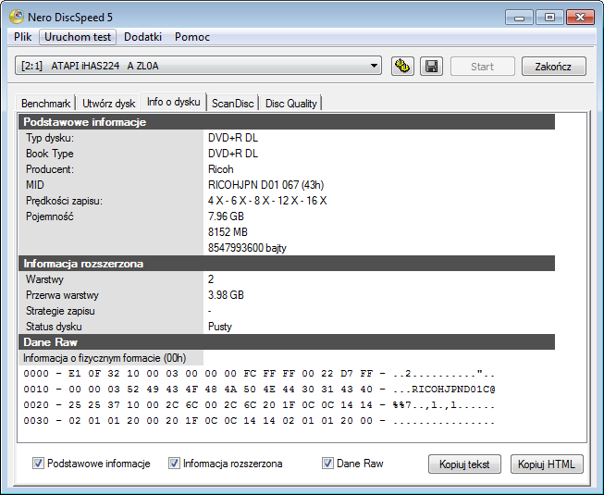
Task: Switch to the Utwórz dysk tab
Action: (108, 104)
